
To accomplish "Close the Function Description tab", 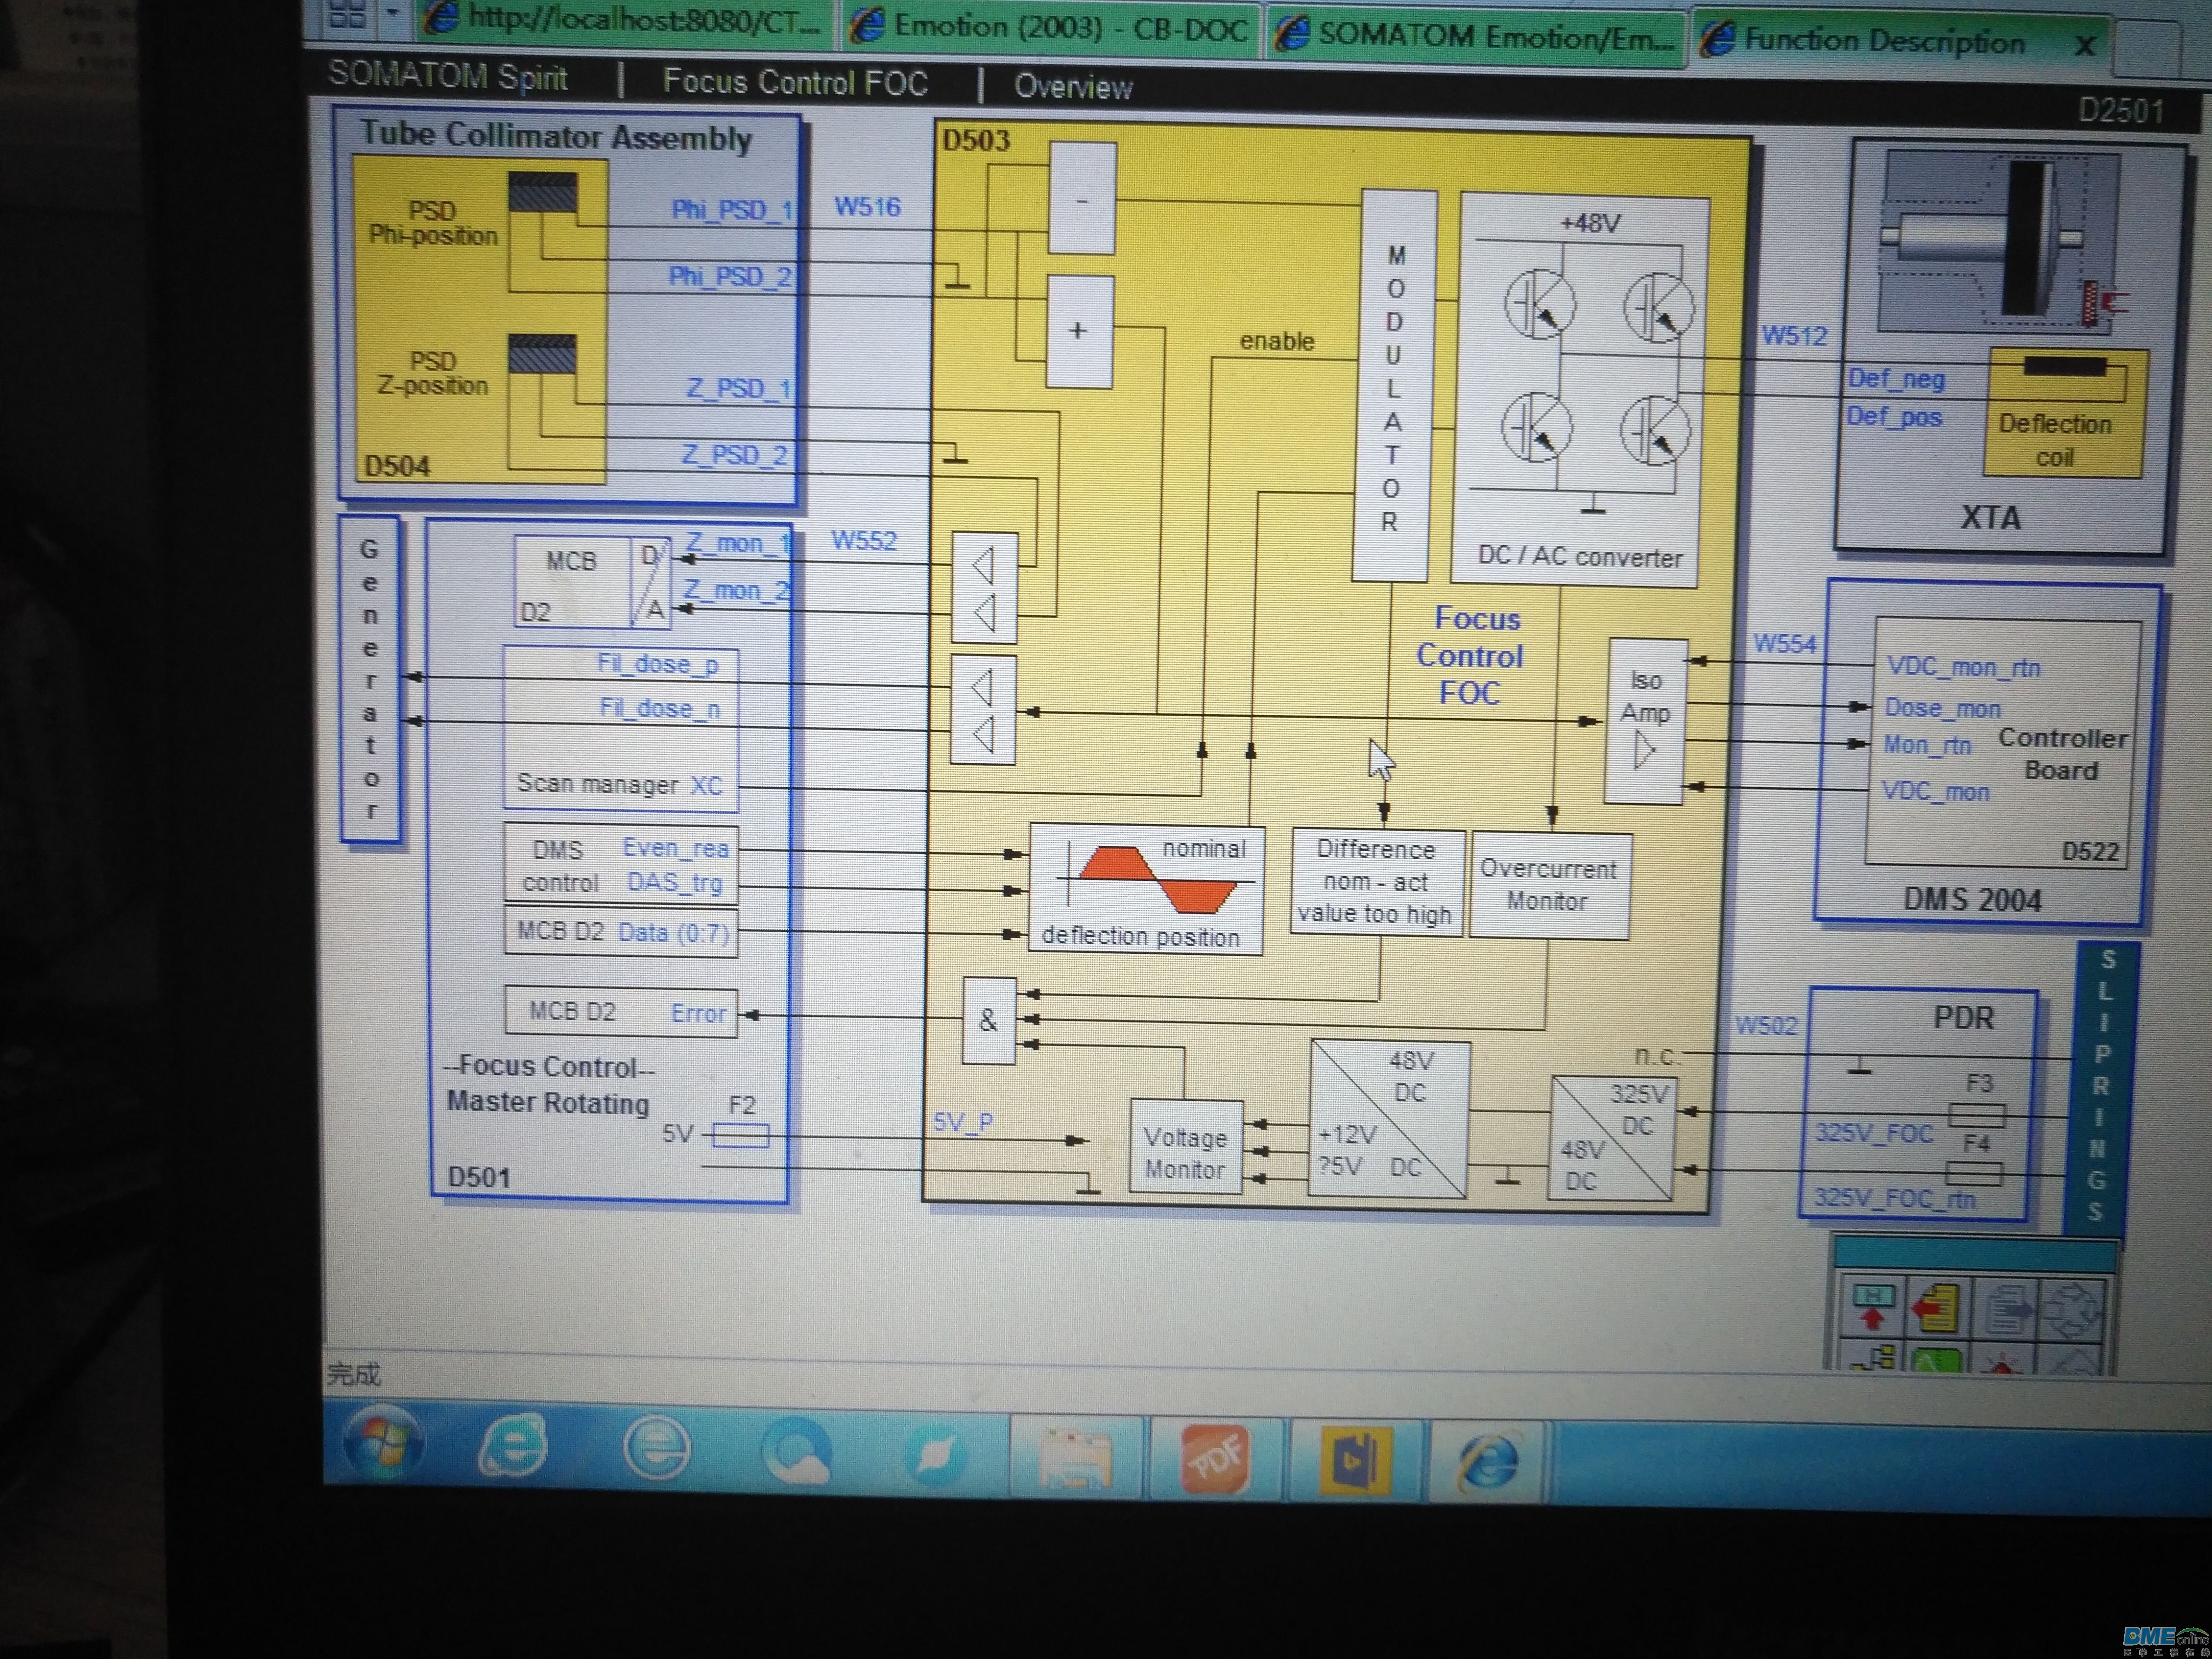I will click(x=2084, y=45).
